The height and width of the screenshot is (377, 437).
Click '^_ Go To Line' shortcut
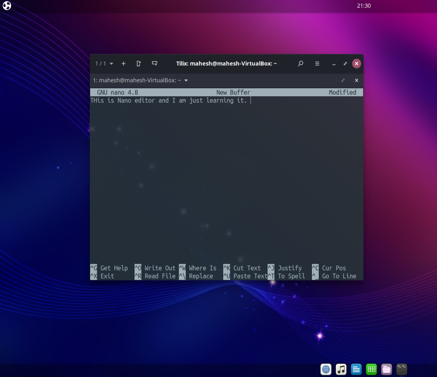coord(334,276)
